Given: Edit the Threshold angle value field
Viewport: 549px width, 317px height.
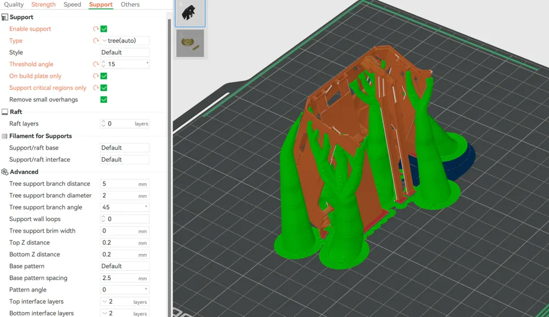Looking at the screenshot, I should tap(125, 64).
